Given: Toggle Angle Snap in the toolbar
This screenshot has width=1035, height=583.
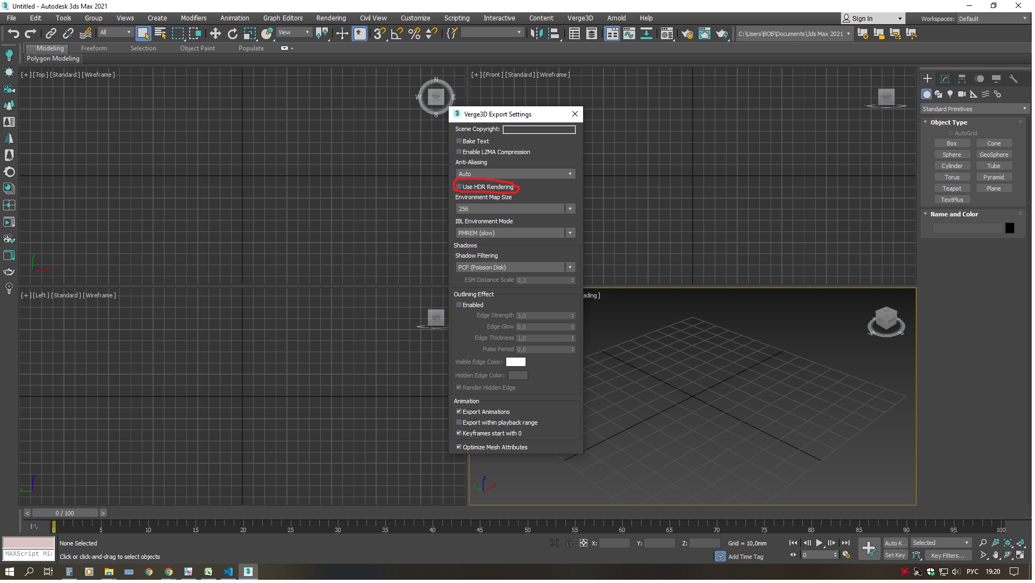Looking at the screenshot, I should pyautogui.click(x=397, y=34).
